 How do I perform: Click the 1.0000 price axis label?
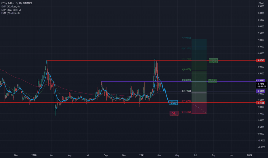pyautogui.click(x=261, y=120)
